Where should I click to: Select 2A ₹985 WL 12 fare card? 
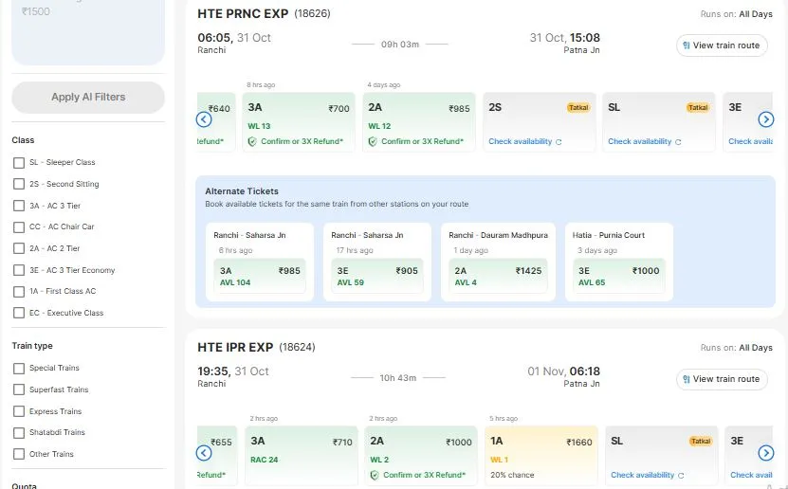click(418, 122)
